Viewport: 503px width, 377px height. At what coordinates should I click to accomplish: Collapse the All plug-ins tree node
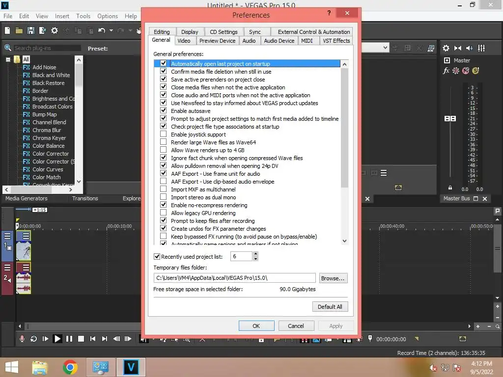8,59
